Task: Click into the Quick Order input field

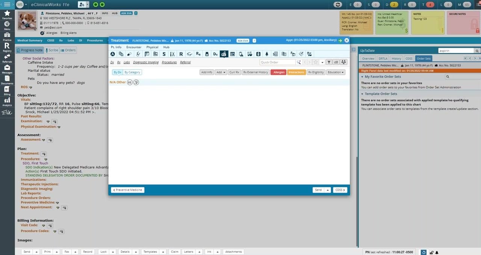Action: tap(278, 62)
